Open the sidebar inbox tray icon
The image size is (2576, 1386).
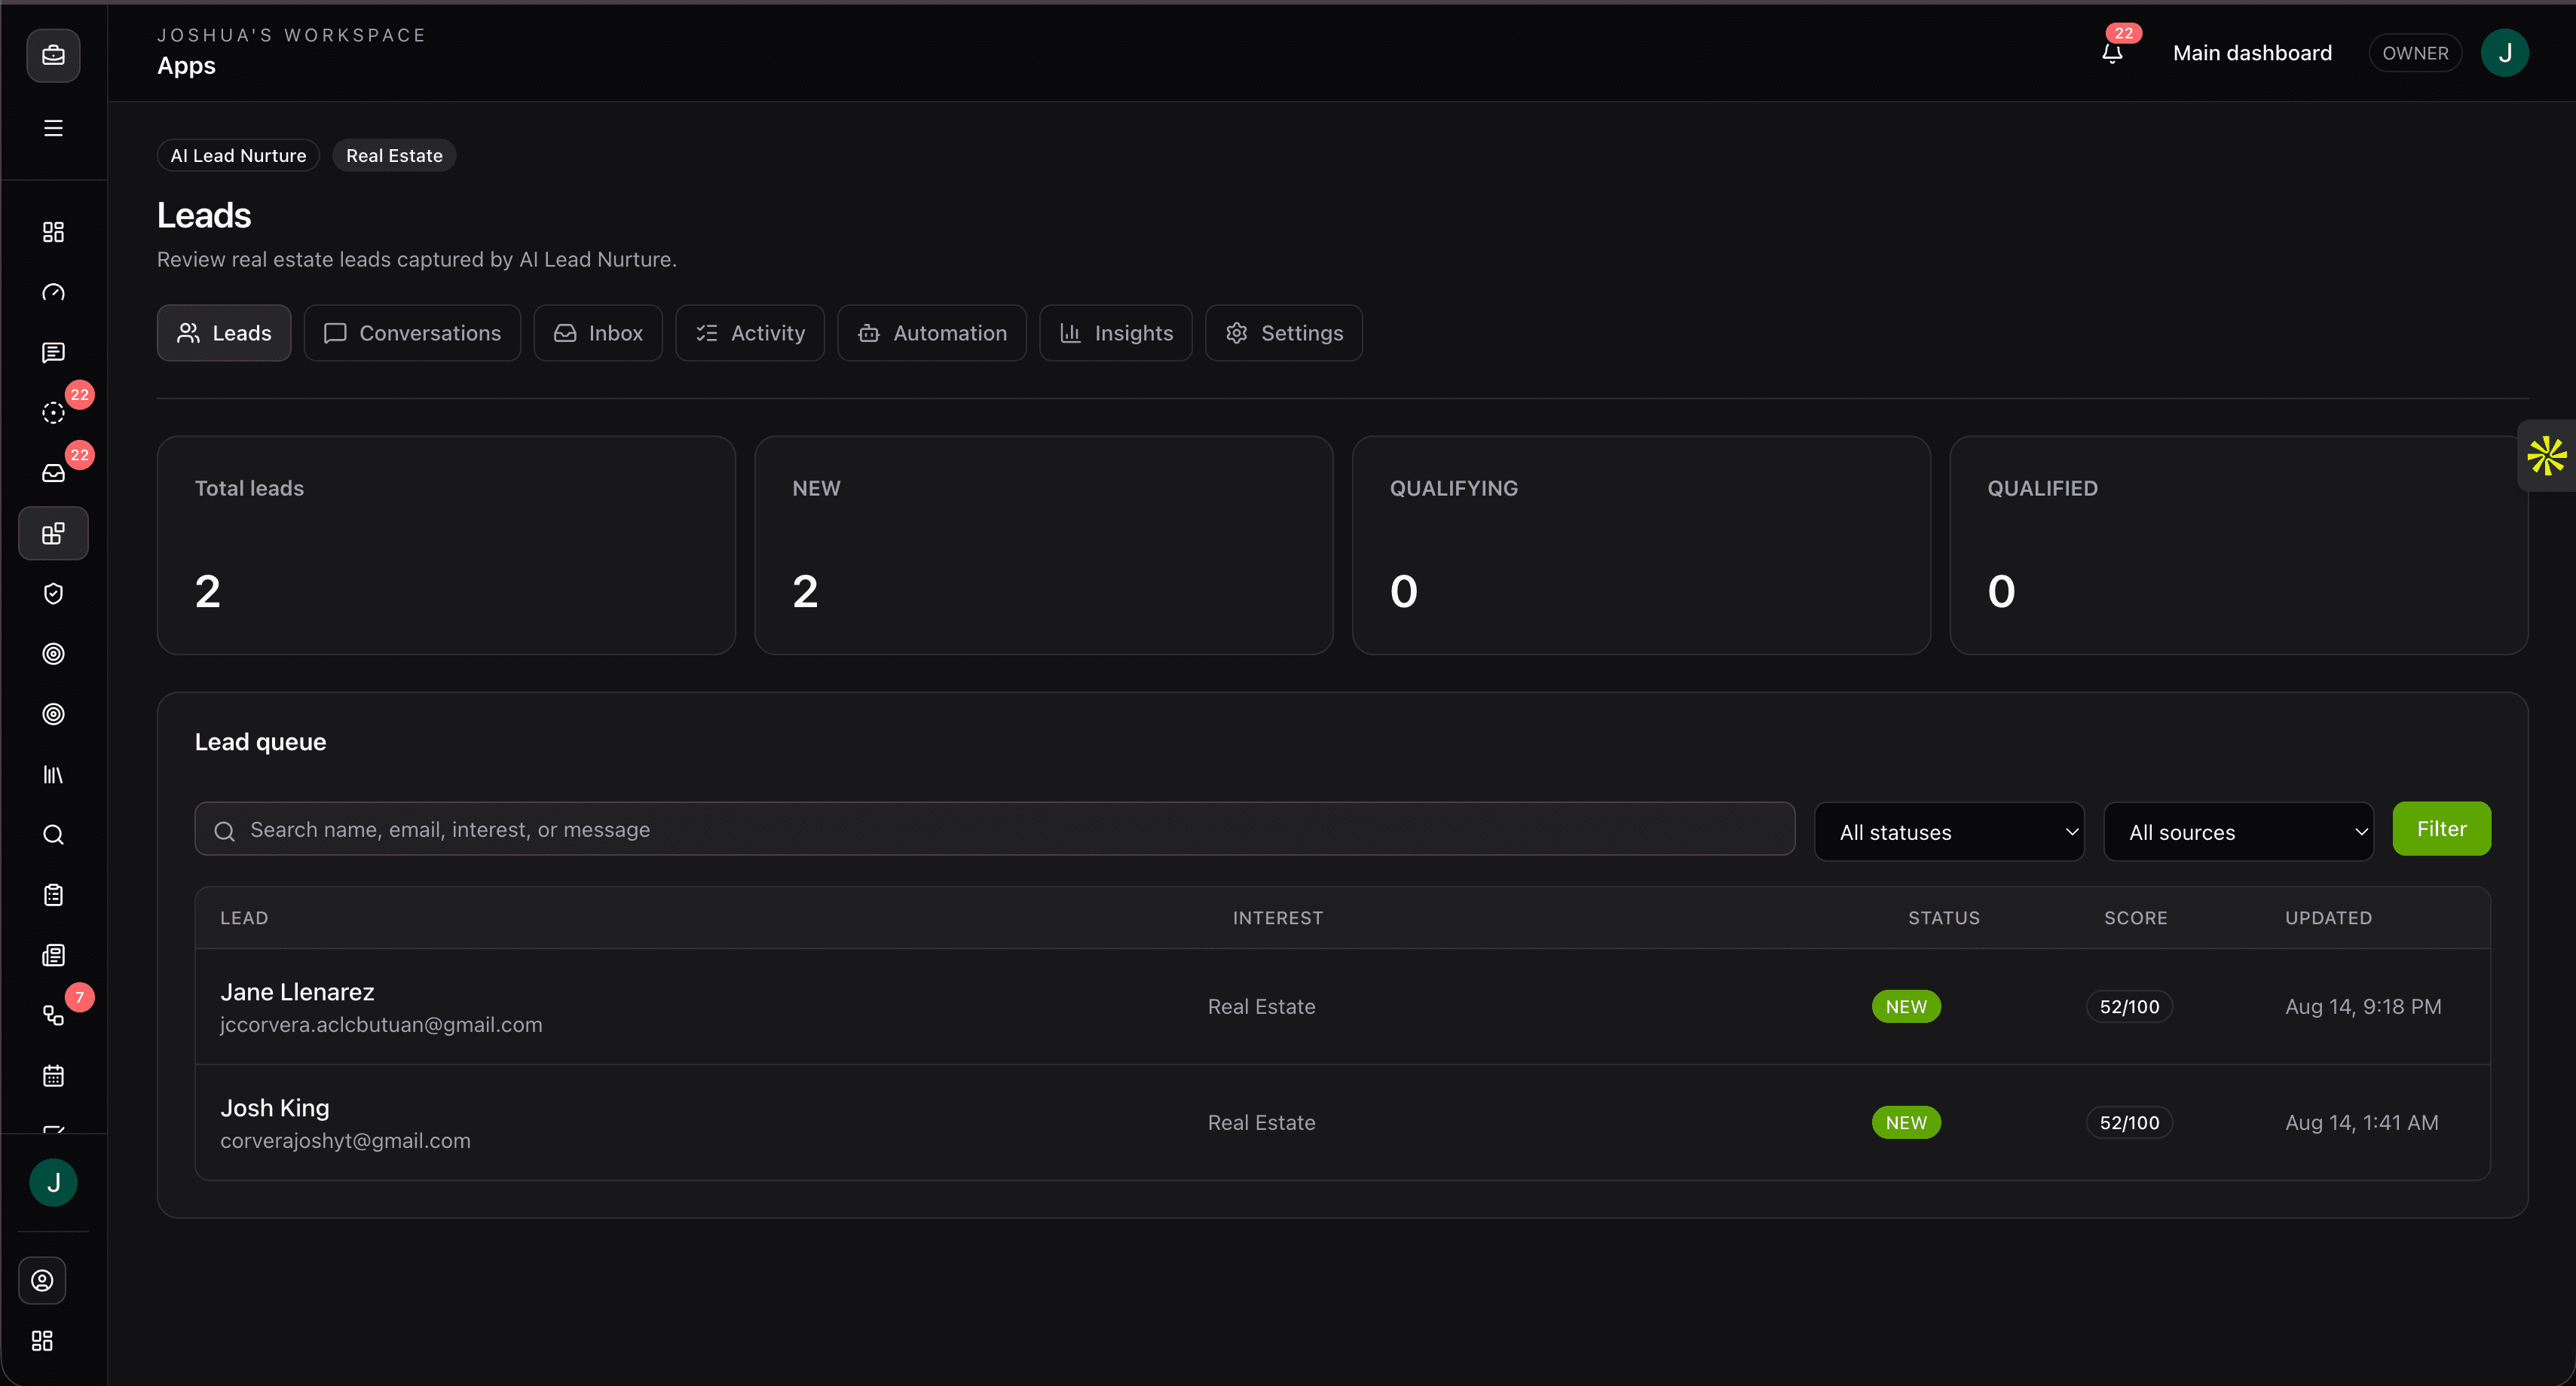[53, 472]
